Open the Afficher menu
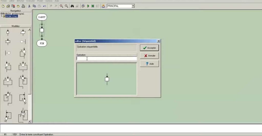Image resolution: width=262 pixels, height=136 pixels. pyautogui.click(x=20, y=1)
